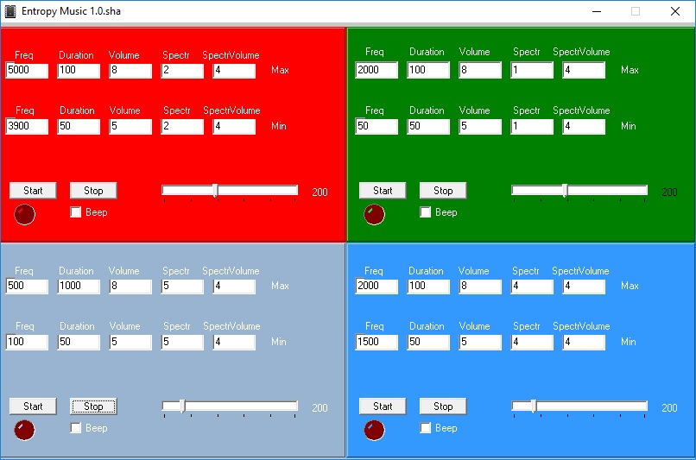The image size is (696, 460).
Task: Click the green panel's Min Freq field
Action: click(376, 127)
